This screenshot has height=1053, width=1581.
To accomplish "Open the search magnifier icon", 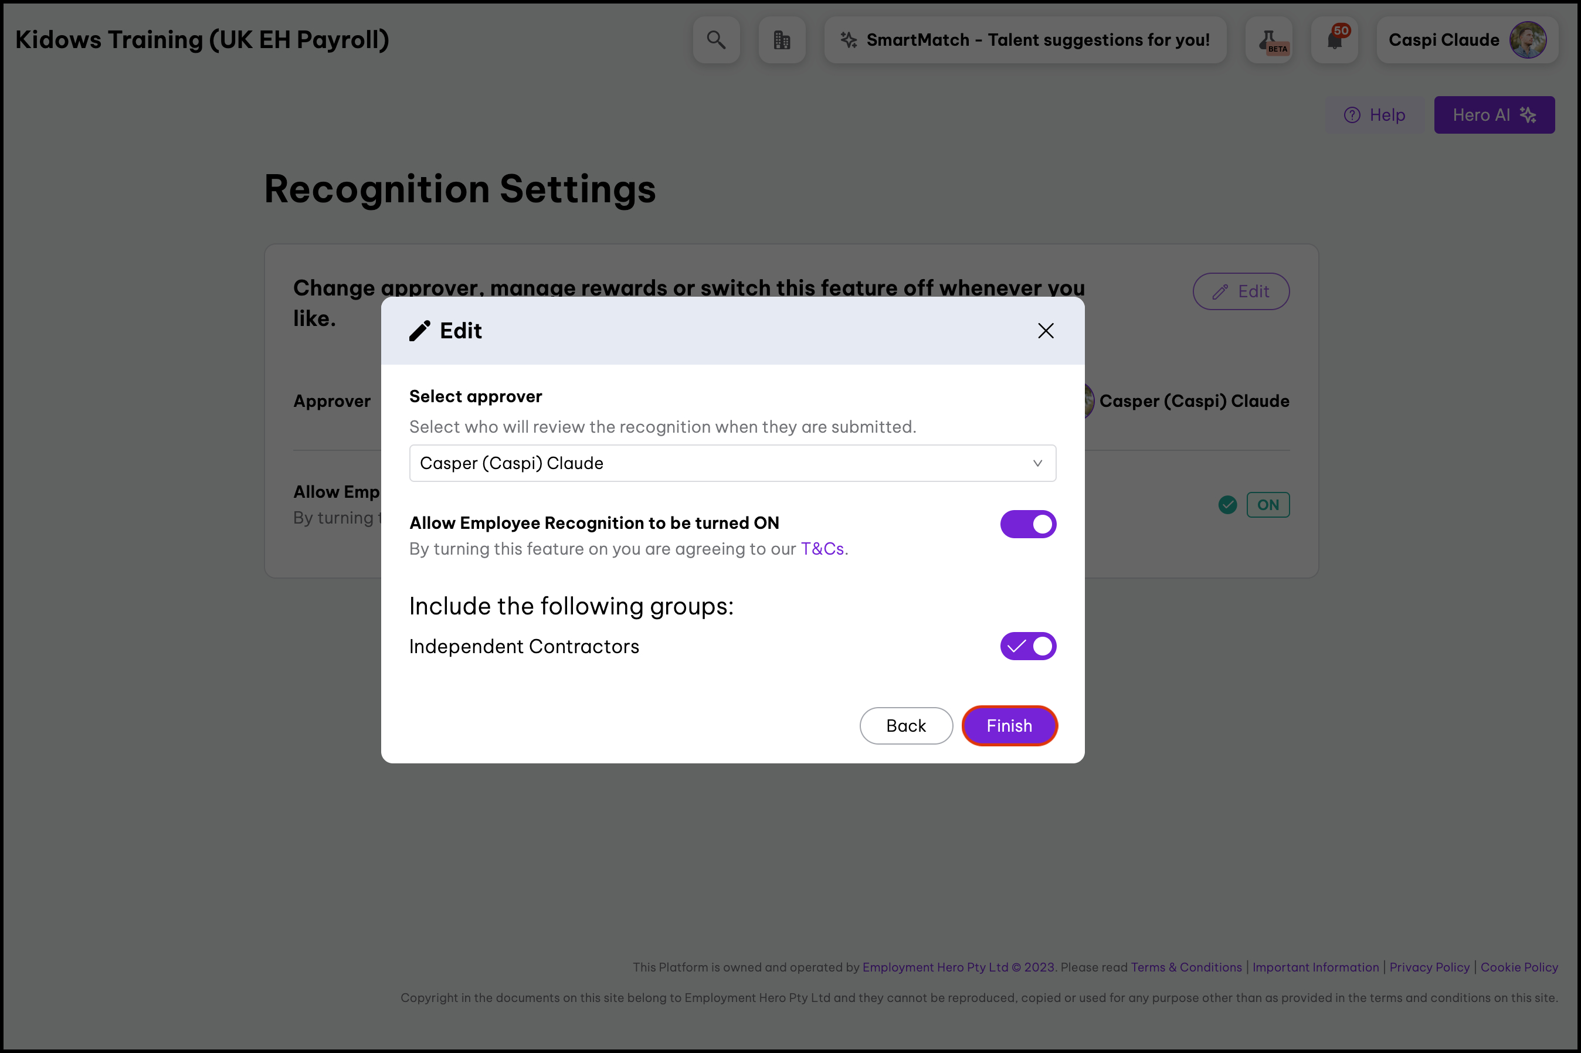I will coord(716,40).
